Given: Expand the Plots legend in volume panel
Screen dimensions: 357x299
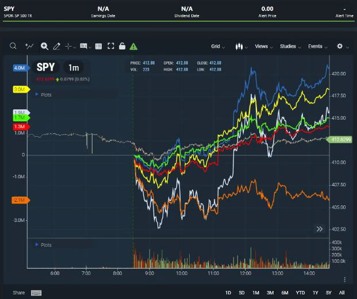Looking at the screenshot, I should 44,245.
